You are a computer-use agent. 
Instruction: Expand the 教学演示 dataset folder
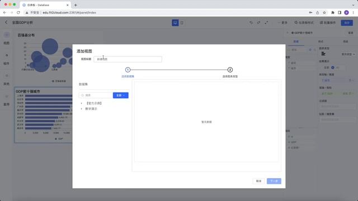click(x=82, y=109)
